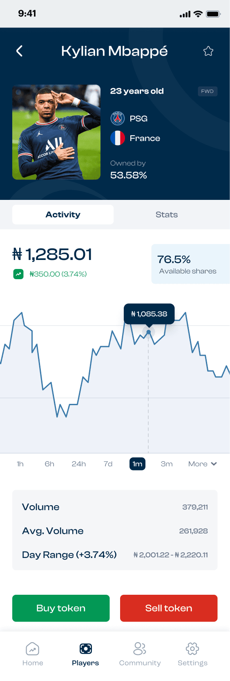Open the Community navigation icon
The image size is (230, 681).
pyautogui.click(x=140, y=649)
